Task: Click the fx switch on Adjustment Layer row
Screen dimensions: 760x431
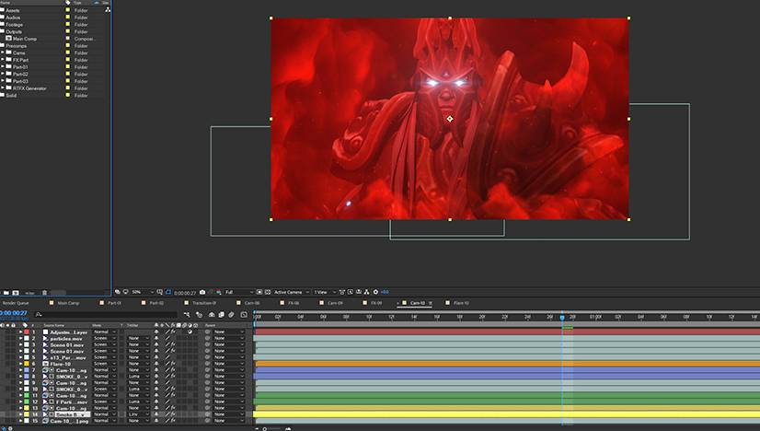Action: click(x=173, y=332)
